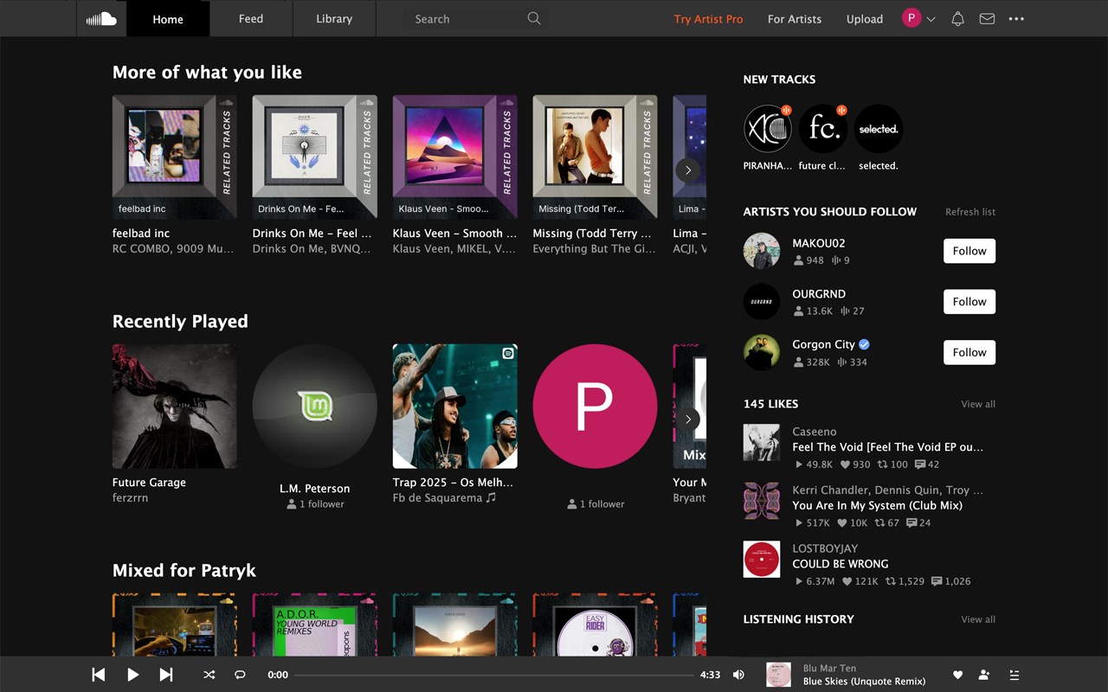The height and width of the screenshot is (692, 1108).
Task: Click Try Artist Pro link
Action: coord(708,19)
